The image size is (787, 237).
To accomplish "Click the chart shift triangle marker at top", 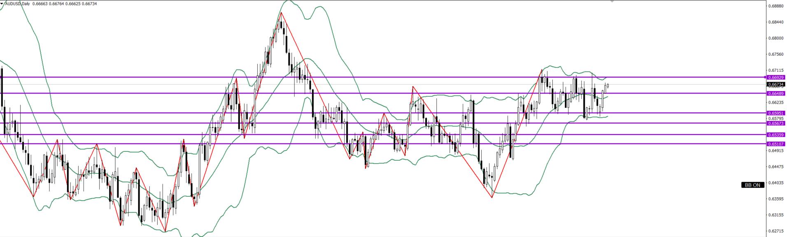I will tap(612, 2).
